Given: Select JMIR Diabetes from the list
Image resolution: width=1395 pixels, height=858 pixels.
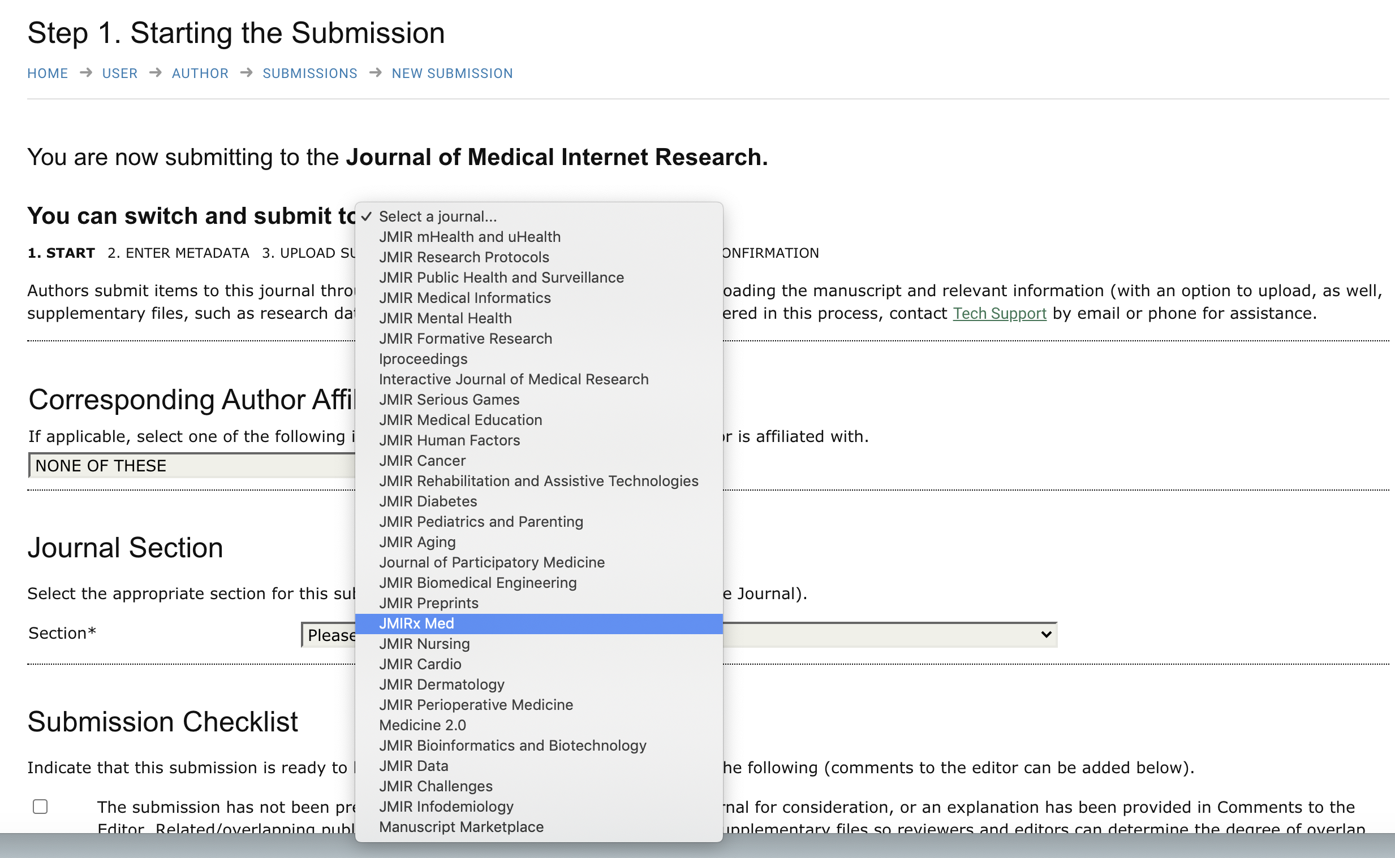Looking at the screenshot, I should click(428, 501).
